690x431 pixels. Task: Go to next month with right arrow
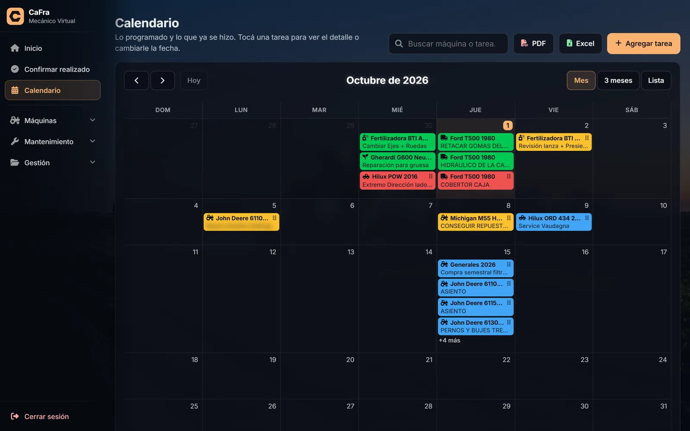click(x=163, y=81)
